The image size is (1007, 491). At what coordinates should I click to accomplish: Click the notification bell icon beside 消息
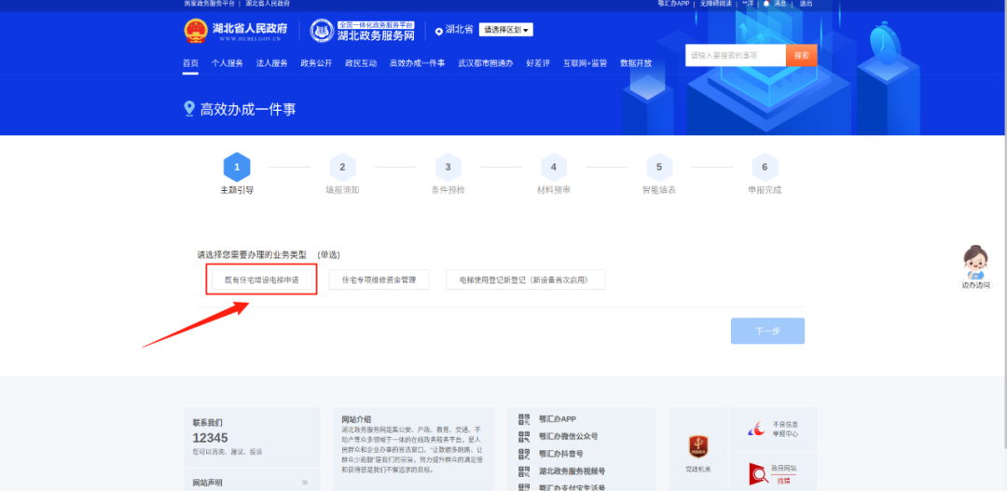coord(766,4)
